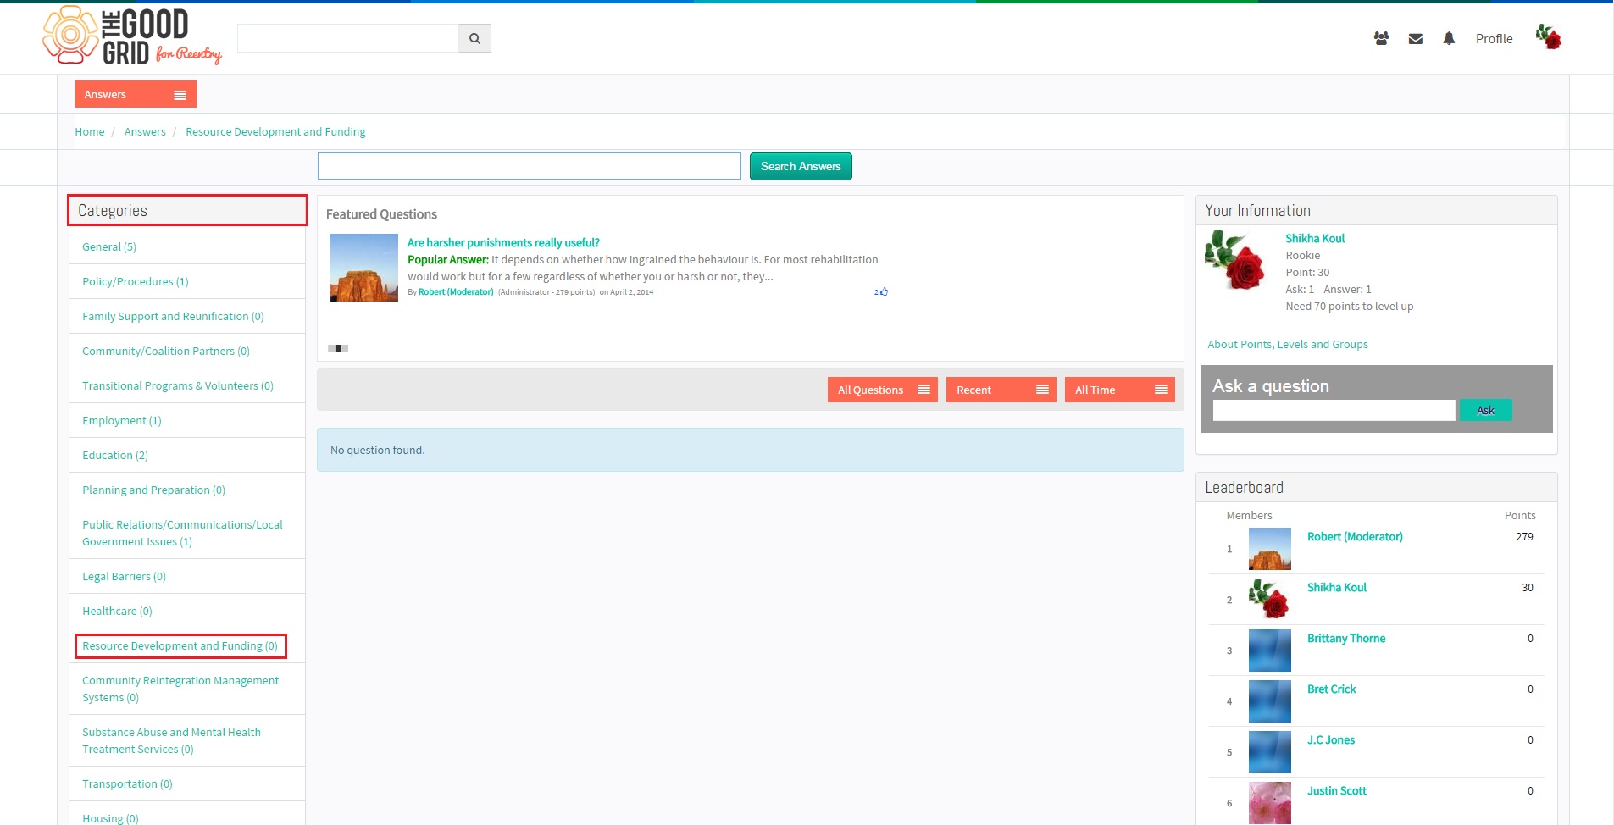
Task: Open Shikha Koul name in Your Information
Action: pyautogui.click(x=1315, y=238)
